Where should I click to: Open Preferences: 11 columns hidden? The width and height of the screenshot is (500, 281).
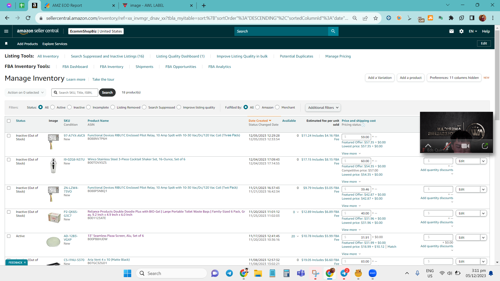[454, 78]
